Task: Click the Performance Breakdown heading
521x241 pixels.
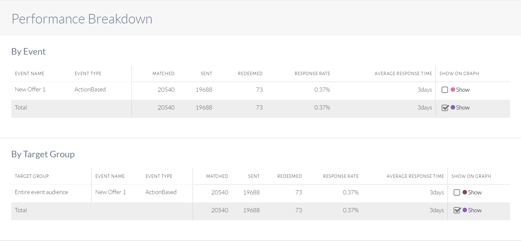Action: pyautogui.click(x=82, y=19)
